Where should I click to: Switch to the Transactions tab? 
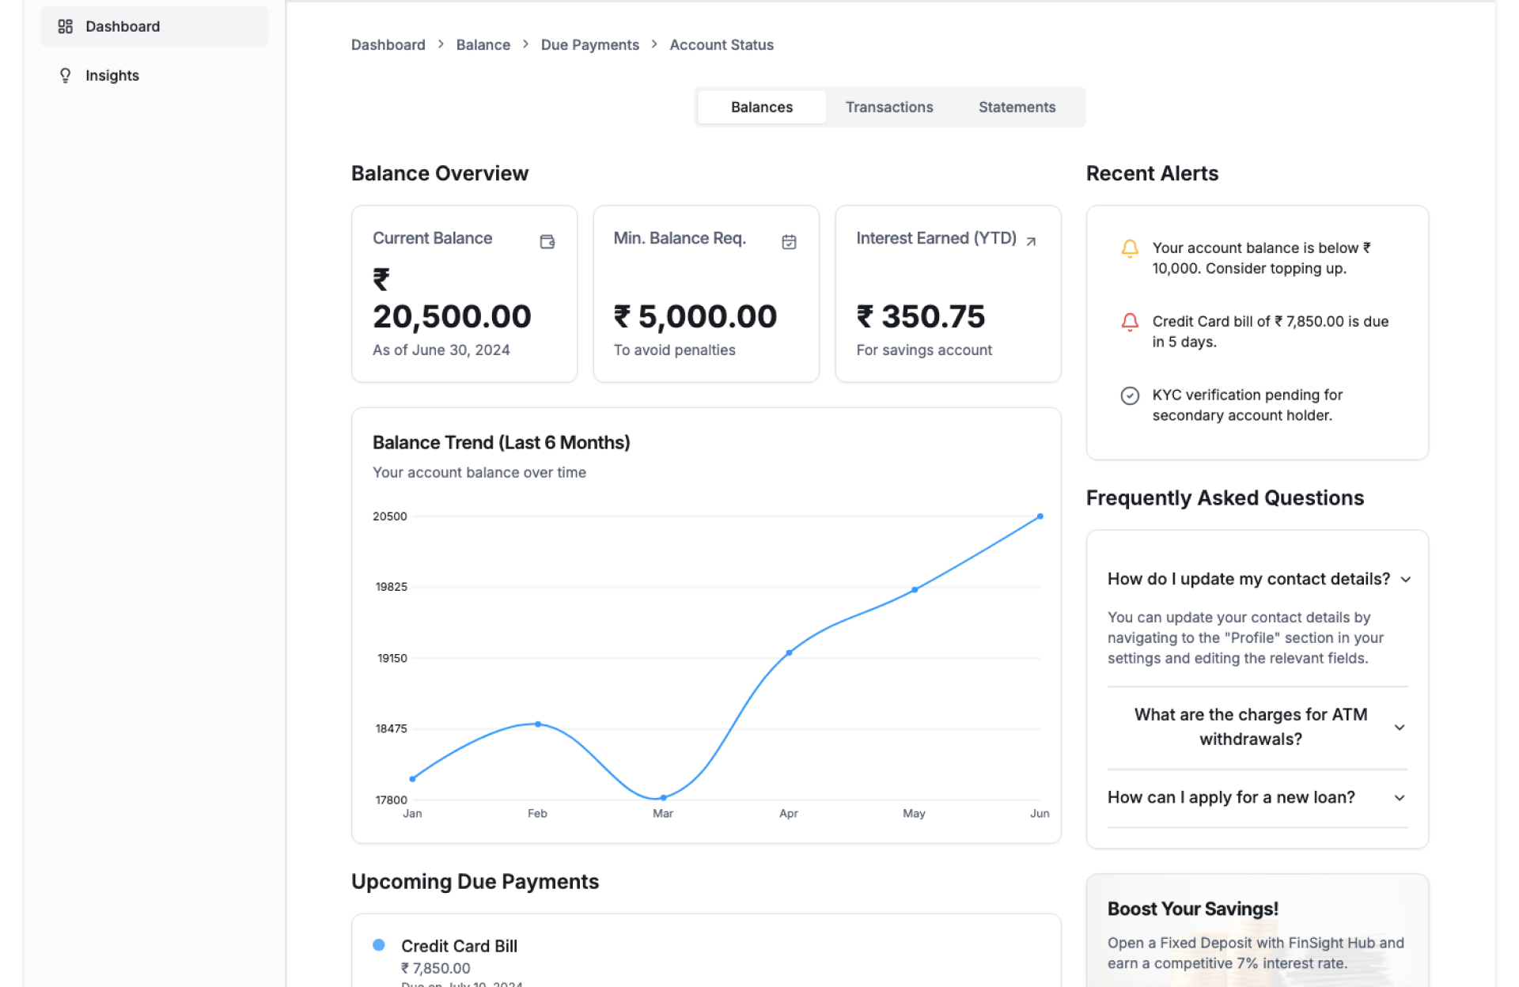point(888,107)
